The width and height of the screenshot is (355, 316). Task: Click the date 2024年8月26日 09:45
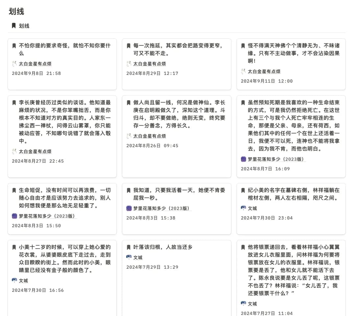click(x=152, y=146)
